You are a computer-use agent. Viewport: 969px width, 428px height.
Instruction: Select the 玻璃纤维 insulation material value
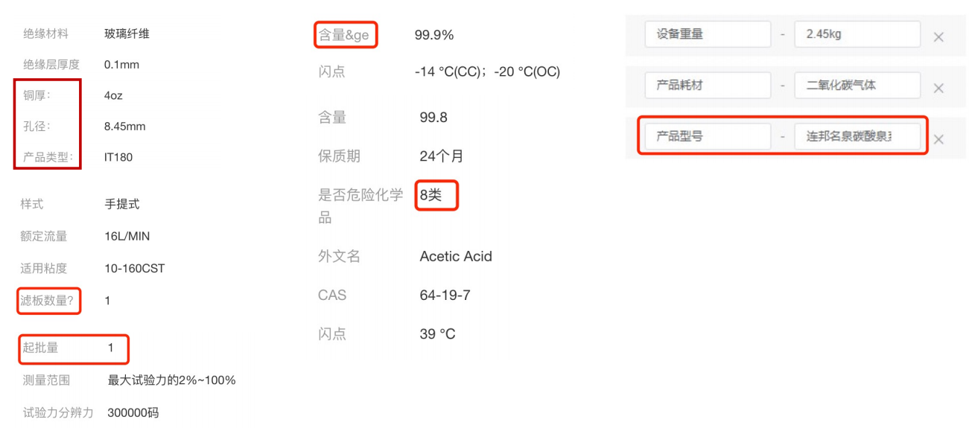tap(127, 33)
